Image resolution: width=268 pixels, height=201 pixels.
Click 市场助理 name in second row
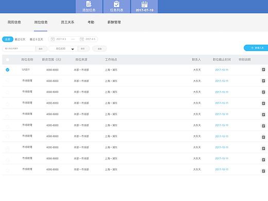(x=27, y=80)
